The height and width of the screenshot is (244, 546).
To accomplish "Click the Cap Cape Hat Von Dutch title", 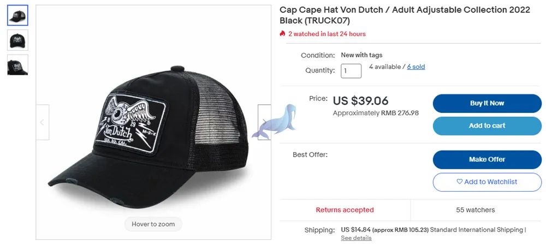I will 404,15.
